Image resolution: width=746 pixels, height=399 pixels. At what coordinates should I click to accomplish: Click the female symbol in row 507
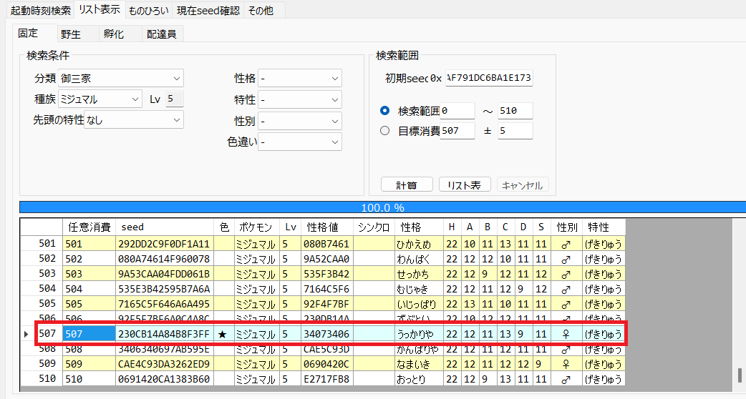566,335
